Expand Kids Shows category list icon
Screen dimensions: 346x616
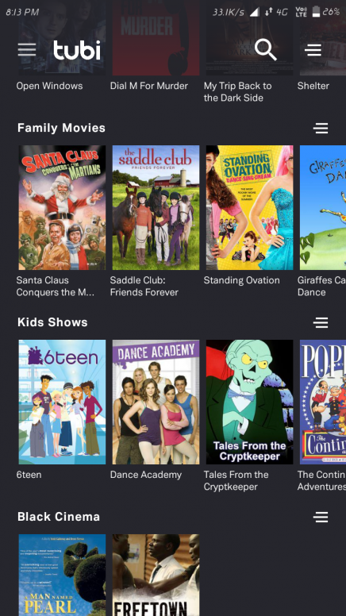(x=321, y=322)
